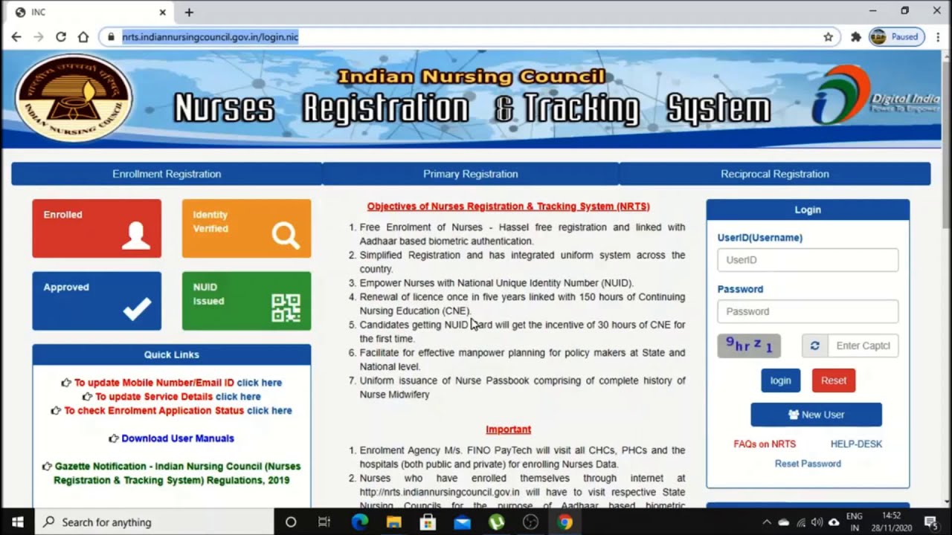Click the Digital India logo

[x=875, y=97]
